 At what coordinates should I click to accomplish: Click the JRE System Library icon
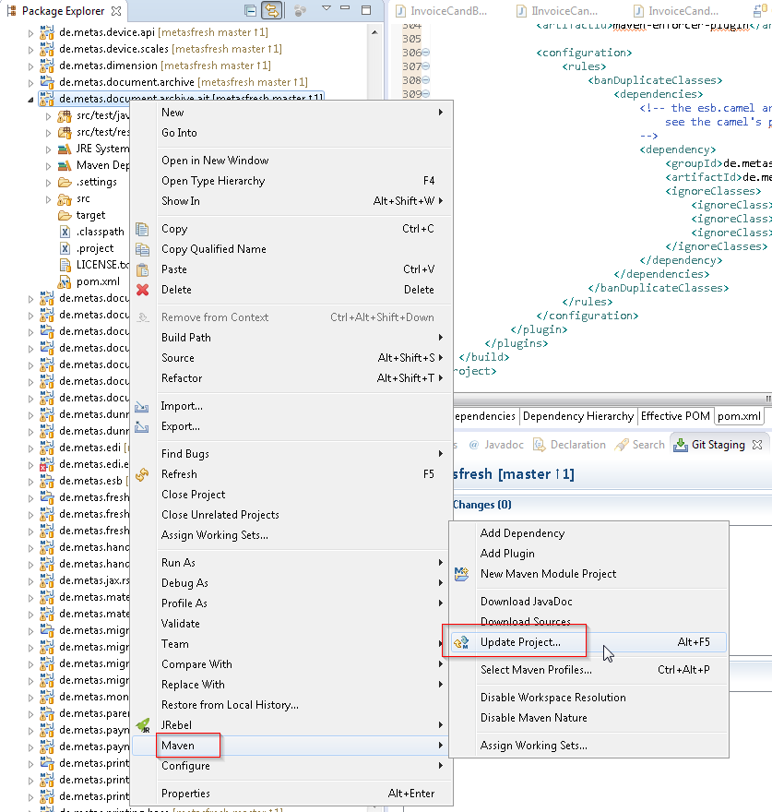[65, 149]
